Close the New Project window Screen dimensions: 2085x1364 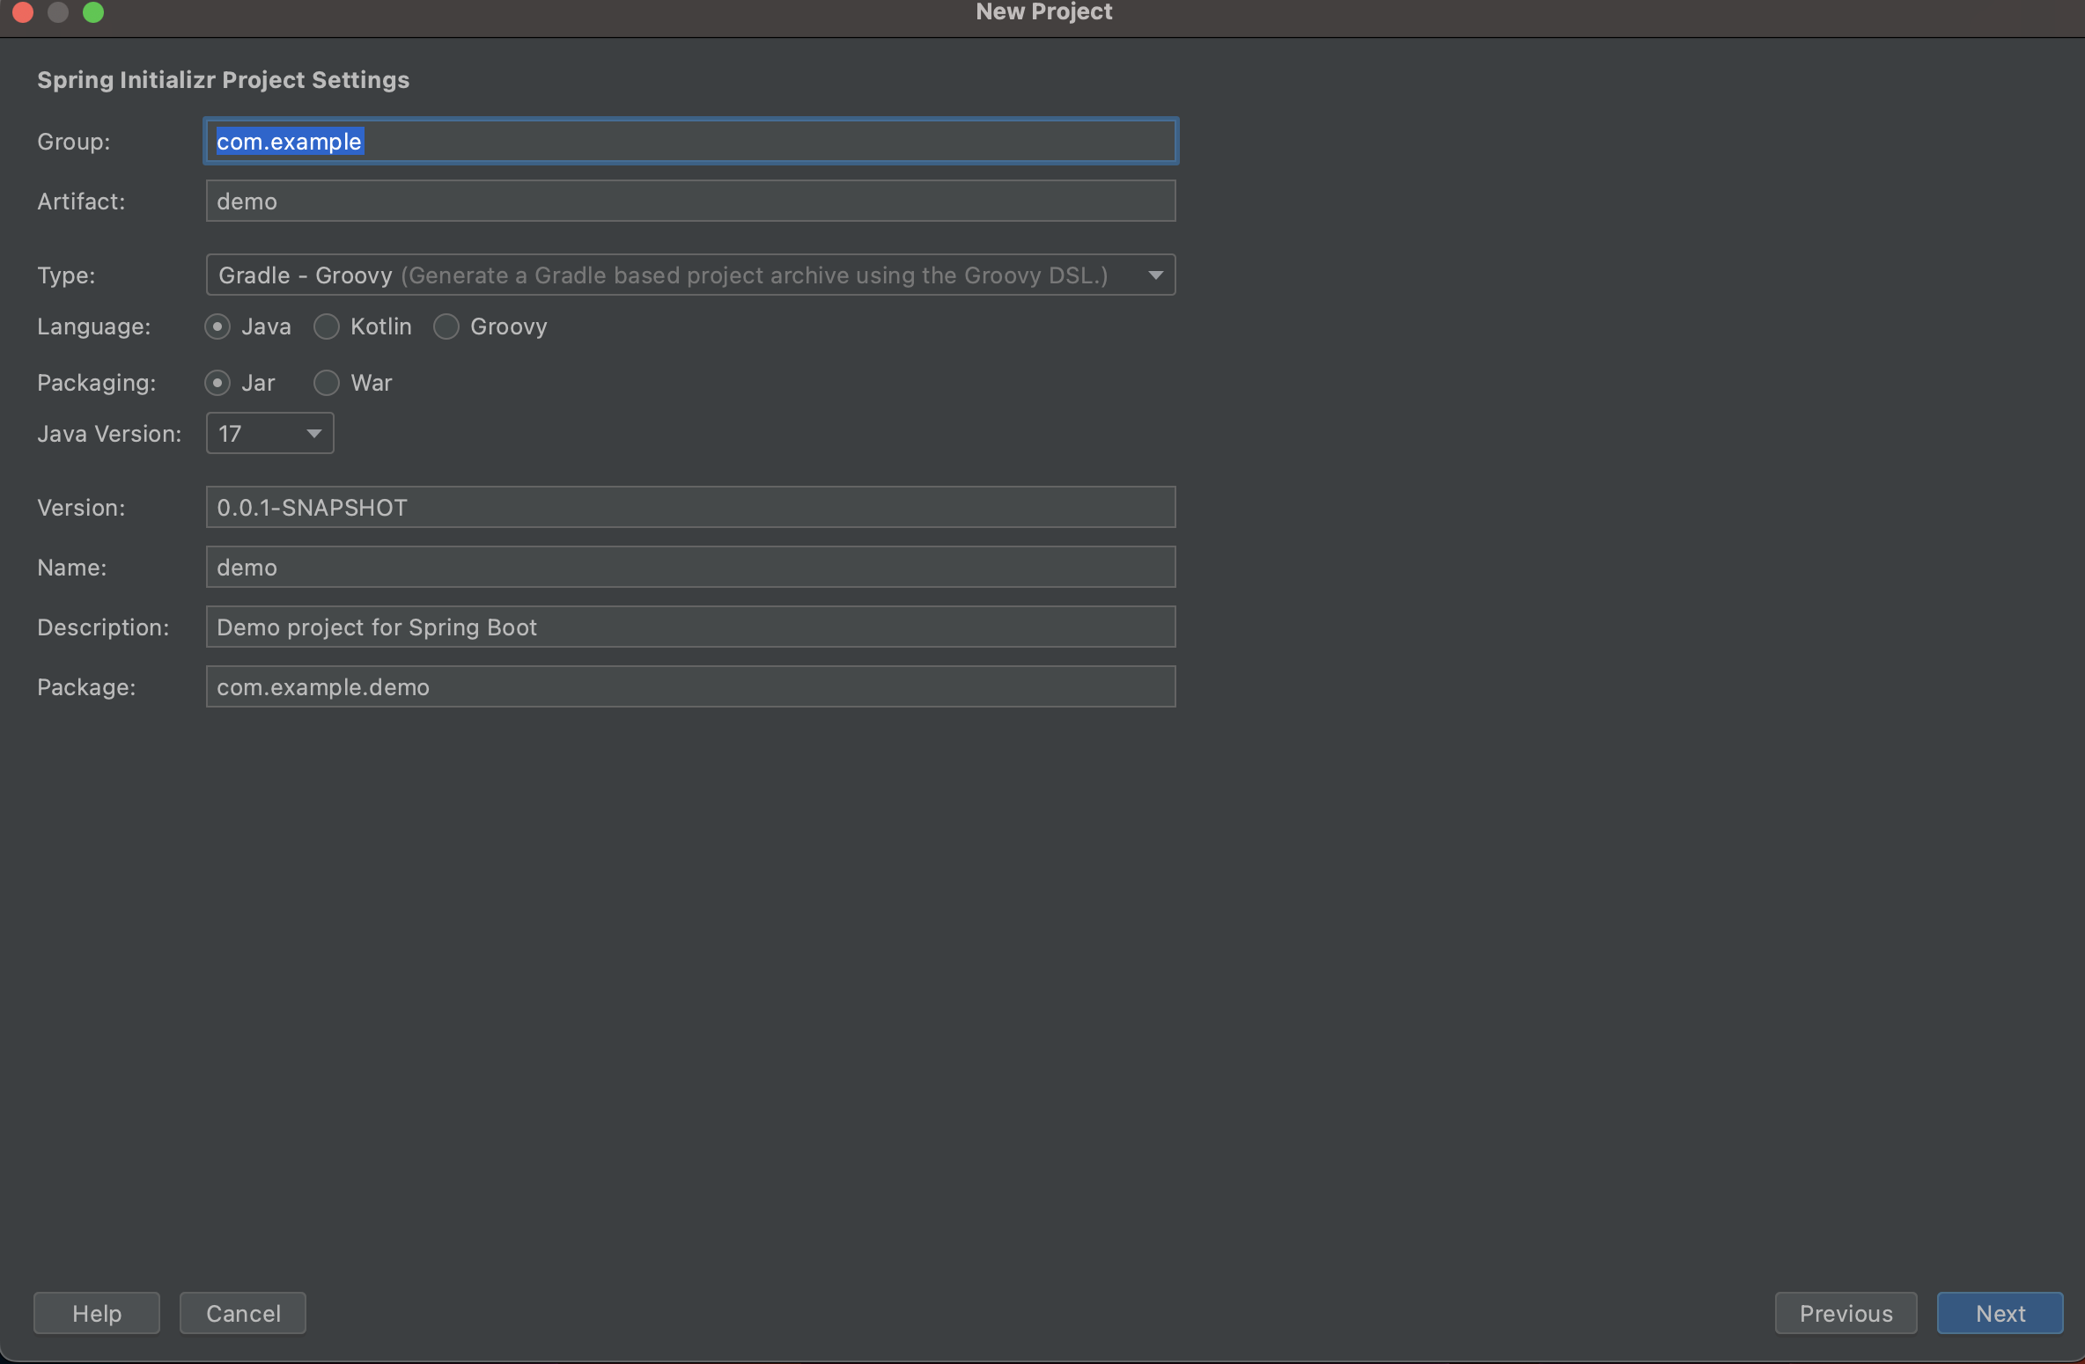[x=23, y=12]
